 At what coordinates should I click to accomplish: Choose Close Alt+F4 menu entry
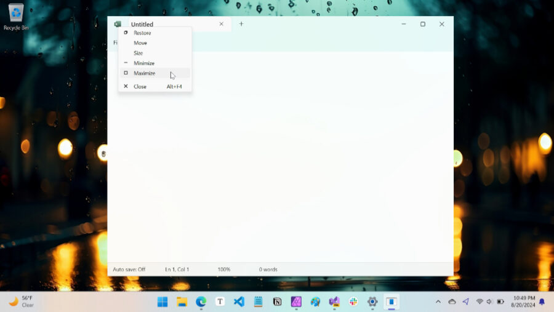[x=155, y=87]
